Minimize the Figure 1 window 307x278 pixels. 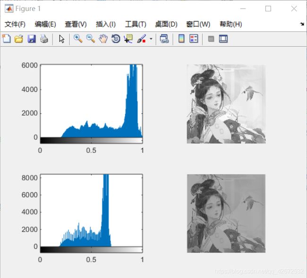coord(243,9)
